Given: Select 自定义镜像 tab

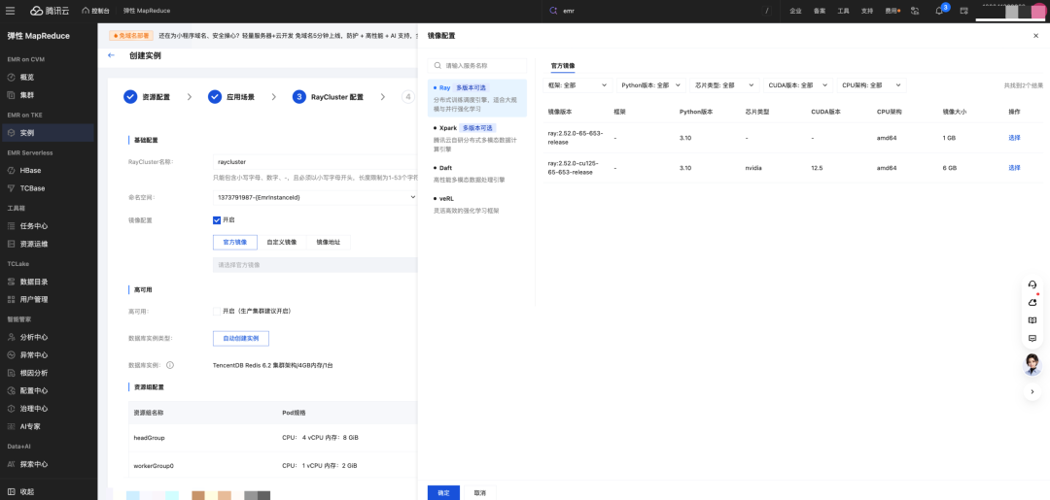Looking at the screenshot, I should tap(281, 242).
